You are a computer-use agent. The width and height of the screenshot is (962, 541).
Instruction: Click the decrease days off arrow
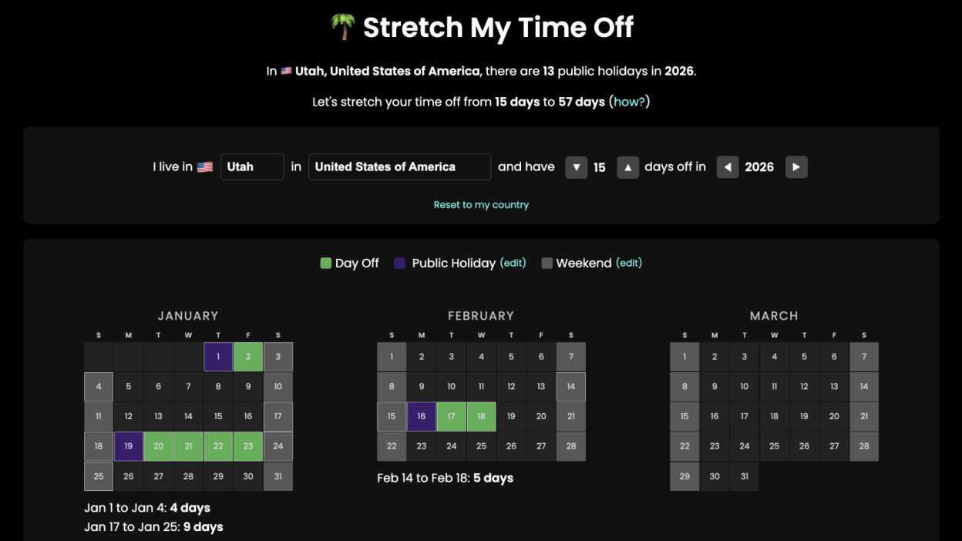(577, 167)
